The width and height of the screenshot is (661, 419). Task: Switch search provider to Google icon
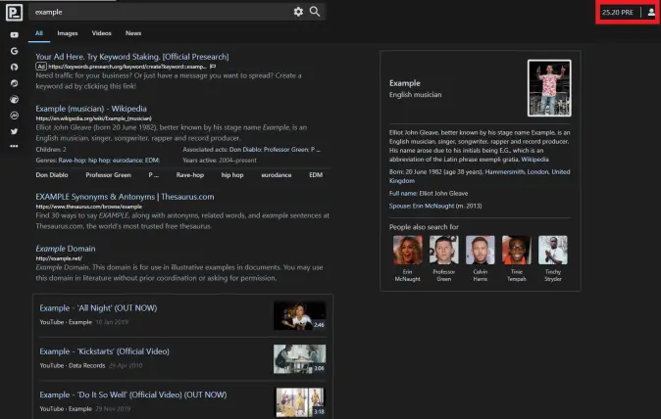click(x=15, y=51)
